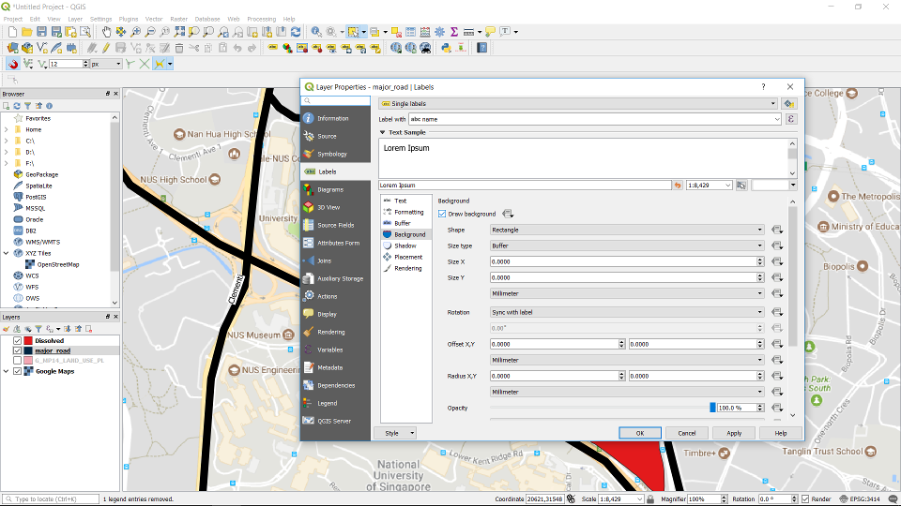The height and width of the screenshot is (506, 901).
Task: Toggle visibility of the Dissolved layer
Action: (17, 340)
